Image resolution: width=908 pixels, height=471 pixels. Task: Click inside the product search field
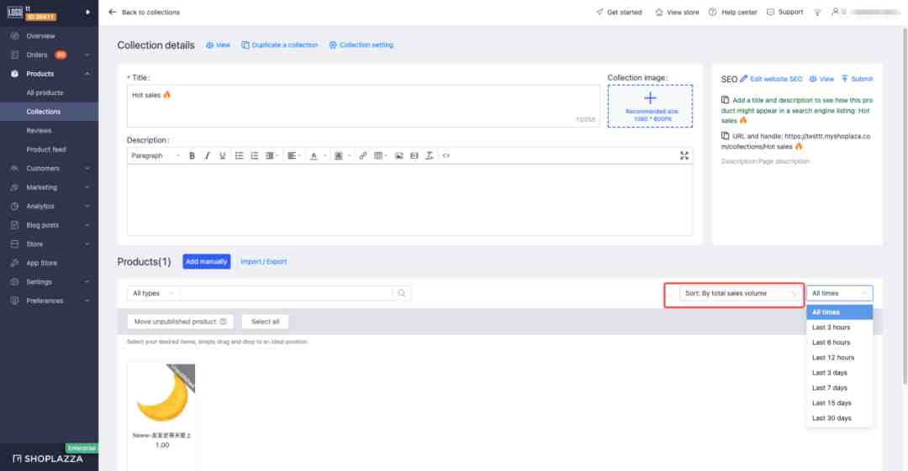click(x=286, y=293)
